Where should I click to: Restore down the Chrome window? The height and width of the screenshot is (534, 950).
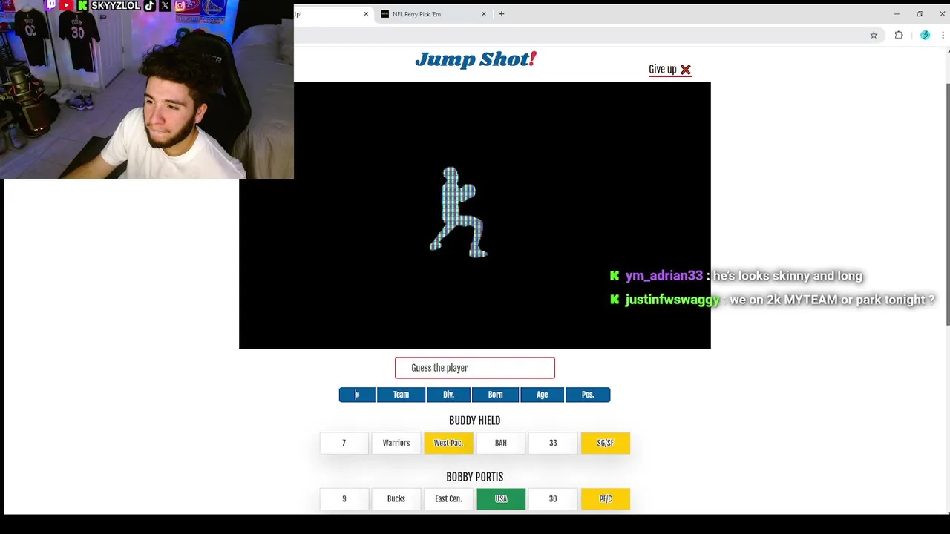[x=920, y=14]
